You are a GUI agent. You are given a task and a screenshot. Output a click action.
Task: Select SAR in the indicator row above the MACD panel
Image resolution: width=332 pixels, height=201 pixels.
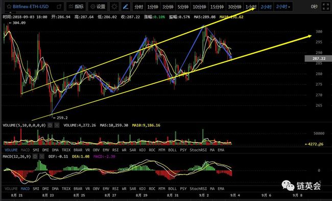tap(133, 150)
